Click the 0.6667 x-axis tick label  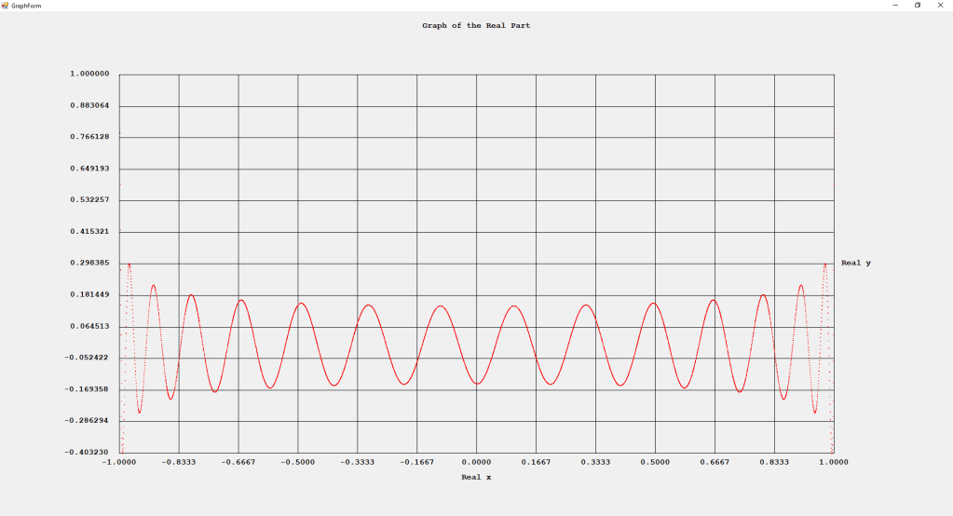tap(715, 462)
